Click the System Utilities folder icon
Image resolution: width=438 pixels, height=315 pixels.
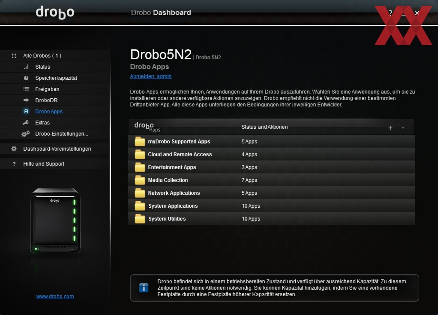point(140,219)
